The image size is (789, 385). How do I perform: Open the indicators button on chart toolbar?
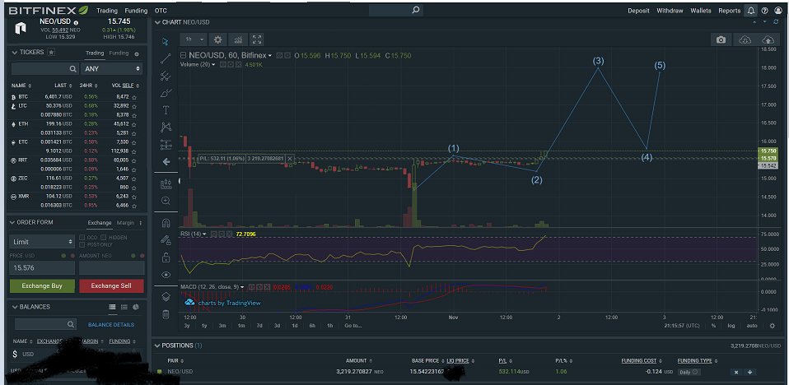pos(238,39)
